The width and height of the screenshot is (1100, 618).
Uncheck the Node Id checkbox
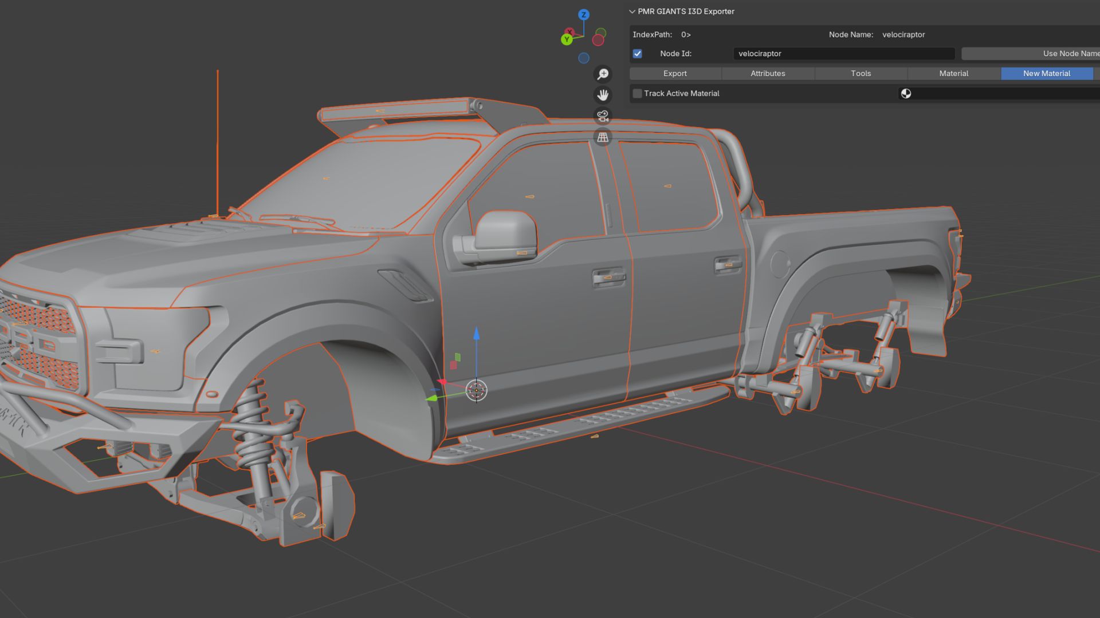coord(637,53)
